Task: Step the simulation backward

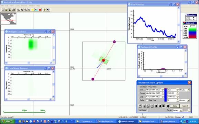Action: (160, 106)
